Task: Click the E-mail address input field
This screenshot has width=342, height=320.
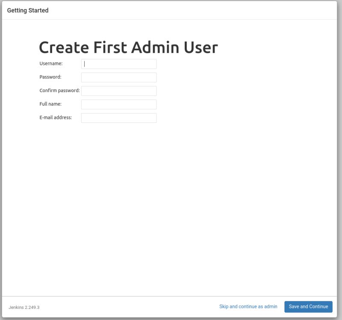Action: [x=119, y=118]
